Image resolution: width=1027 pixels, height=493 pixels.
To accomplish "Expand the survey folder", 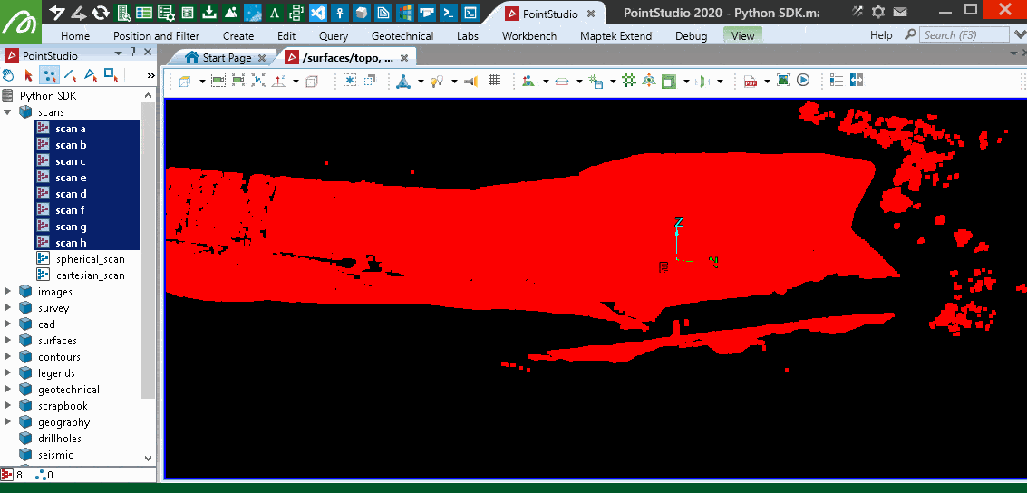I will [8, 308].
